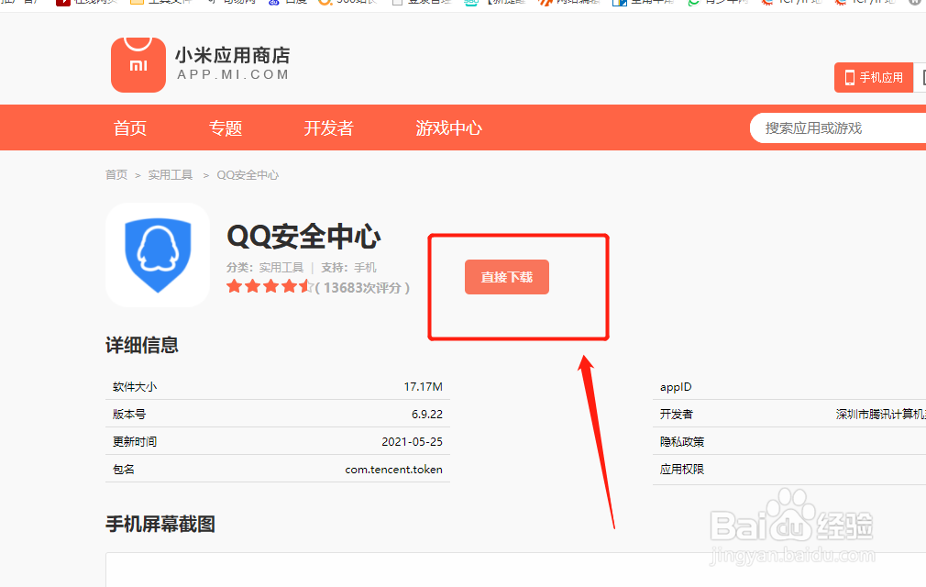Click the 软件大小 row label

pyautogui.click(x=135, y=387)
